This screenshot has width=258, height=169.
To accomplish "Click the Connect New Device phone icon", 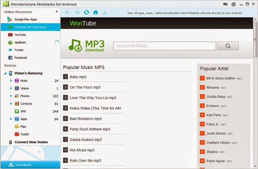I will tap(10, 142).
